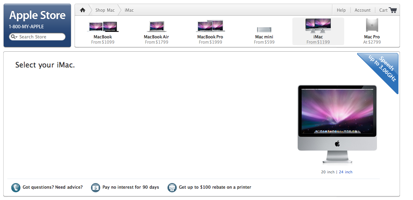The image size is (413, 200).
Task: Open the MacBook Air label
Action: coord(156,37)
